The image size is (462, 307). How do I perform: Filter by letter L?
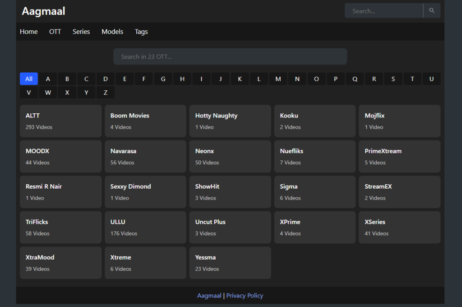(259, 79)
